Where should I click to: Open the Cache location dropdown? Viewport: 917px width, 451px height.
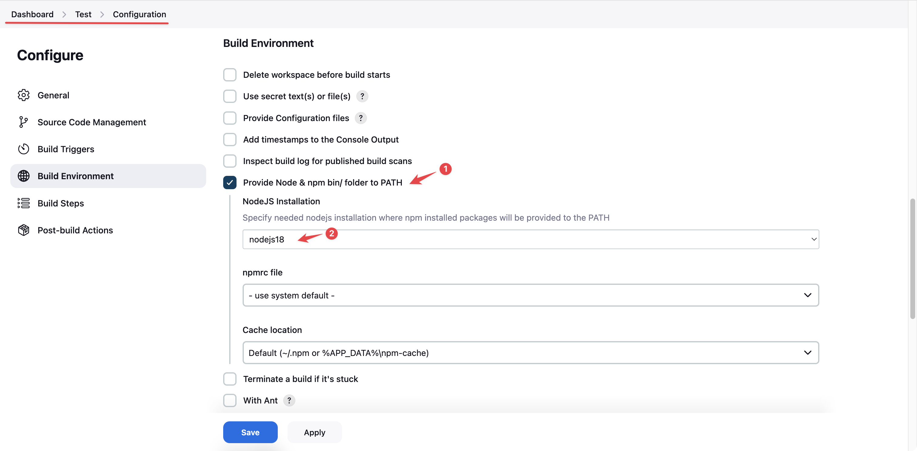[530, 353]
